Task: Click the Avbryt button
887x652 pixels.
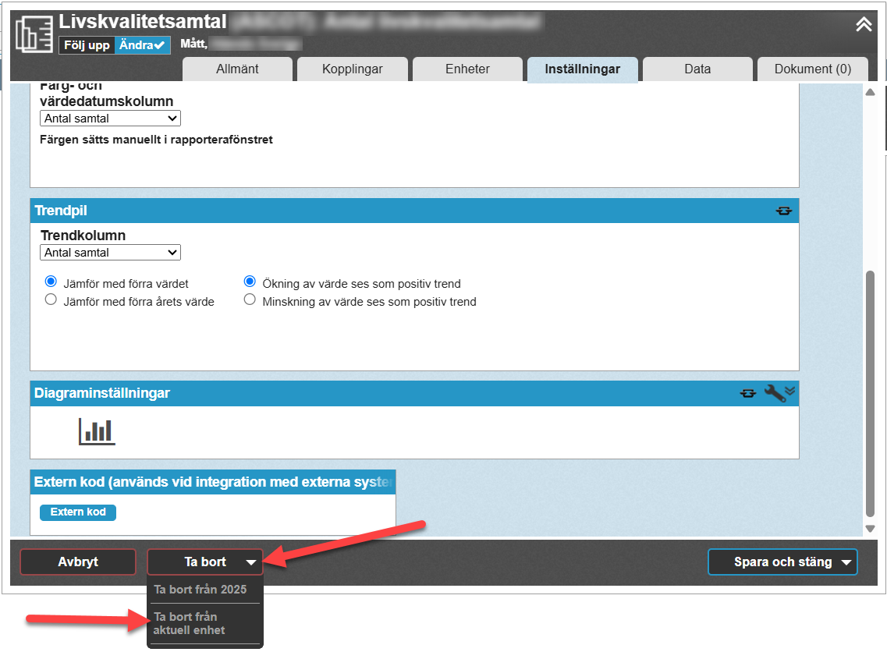Action: (x=78, y=562)
